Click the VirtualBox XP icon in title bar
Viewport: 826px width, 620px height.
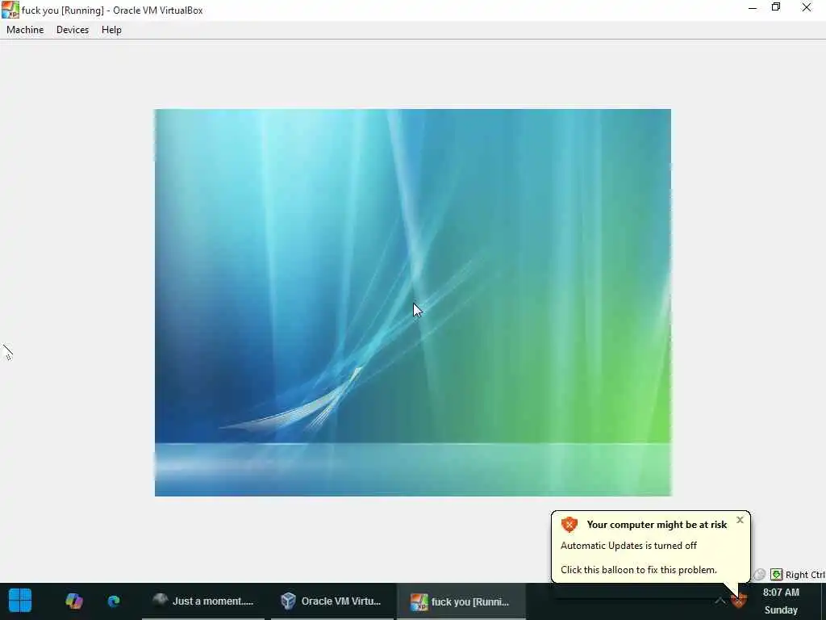(x=10, y=10)
